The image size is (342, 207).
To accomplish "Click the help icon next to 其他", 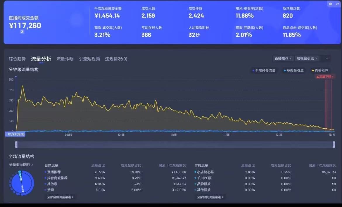I will click(x=56, y=184).
